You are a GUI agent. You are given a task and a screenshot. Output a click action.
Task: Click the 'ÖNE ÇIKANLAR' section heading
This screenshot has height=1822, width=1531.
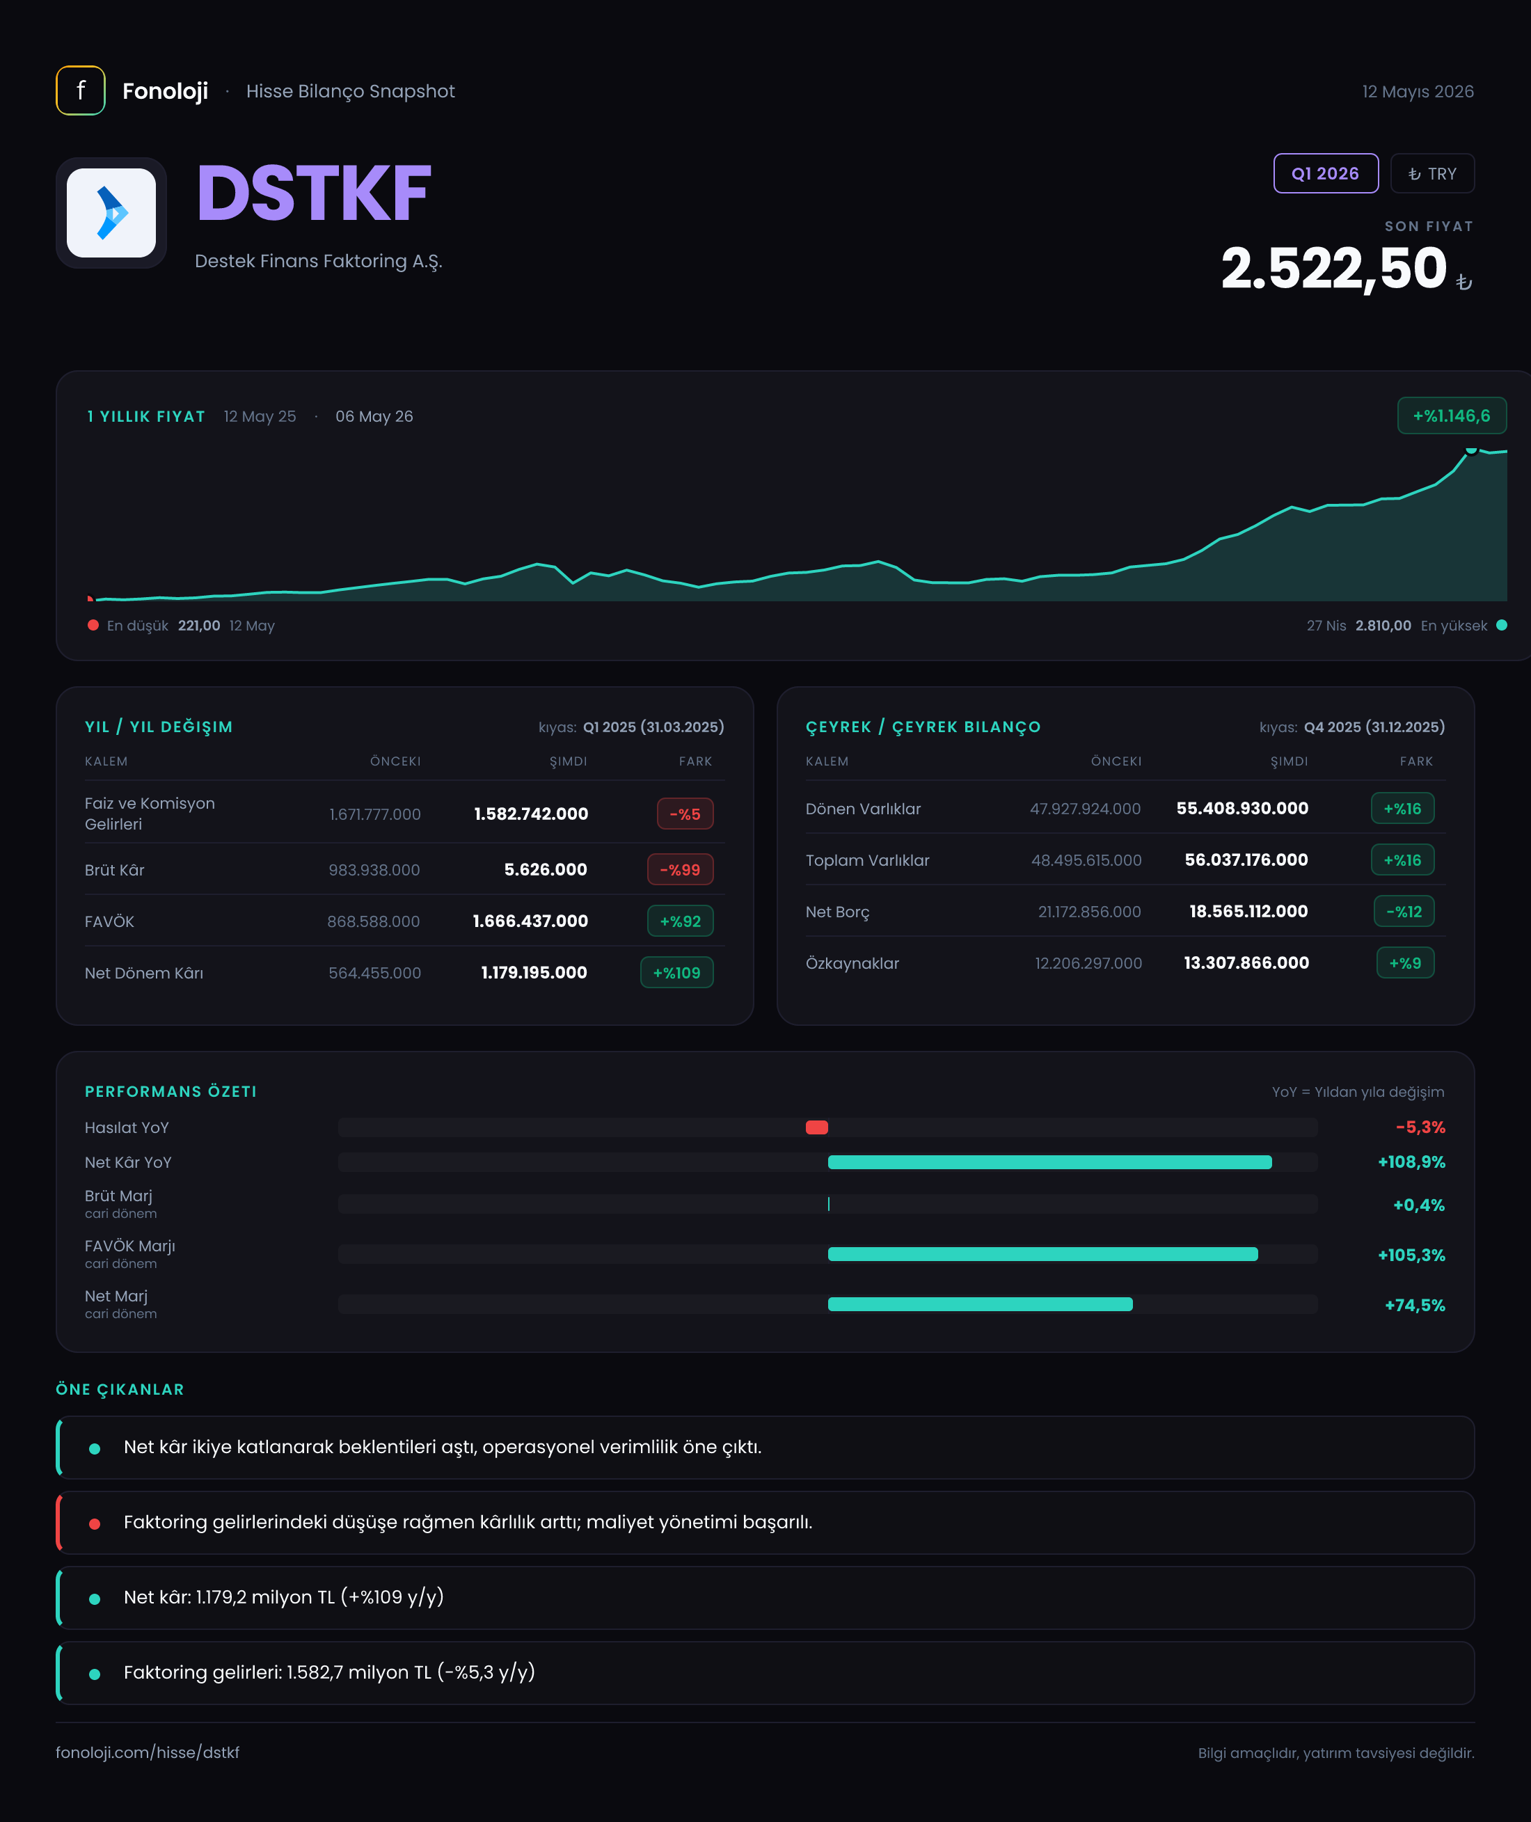tap(120, 1389)
